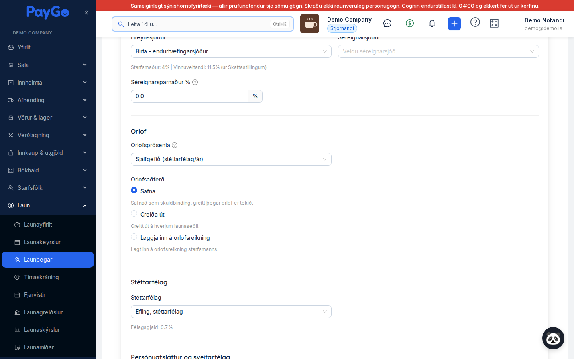Collapse the Laun menu

[x=48, y=205]
